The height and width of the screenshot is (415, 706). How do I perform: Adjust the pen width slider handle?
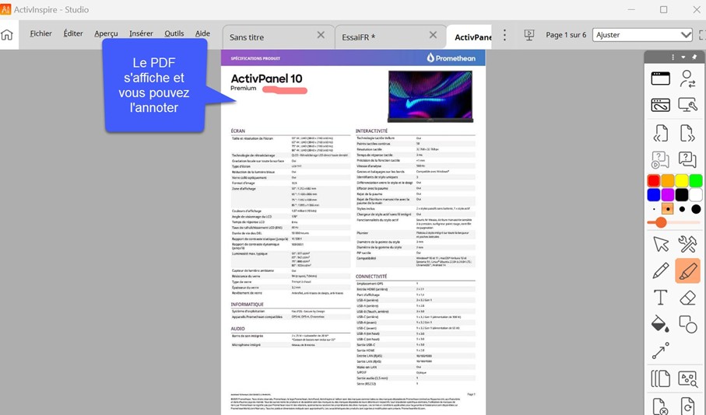point(661,222)
